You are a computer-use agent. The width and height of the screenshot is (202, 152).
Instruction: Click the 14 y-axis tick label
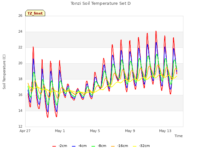(x=20, y=111)
